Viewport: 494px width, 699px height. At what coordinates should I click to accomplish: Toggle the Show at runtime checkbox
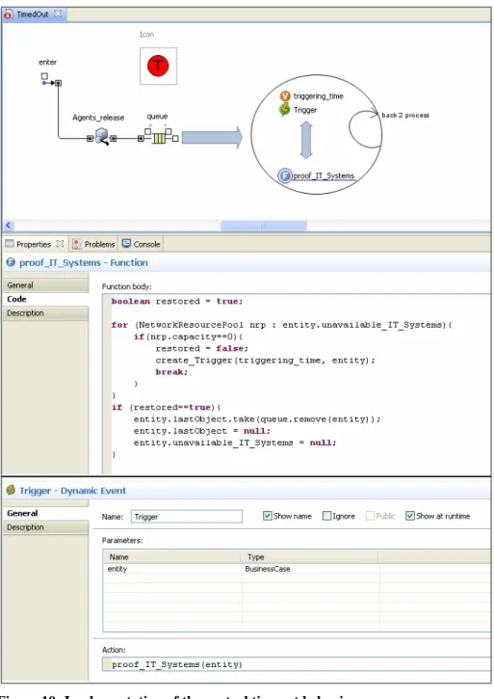pos(410,516)
